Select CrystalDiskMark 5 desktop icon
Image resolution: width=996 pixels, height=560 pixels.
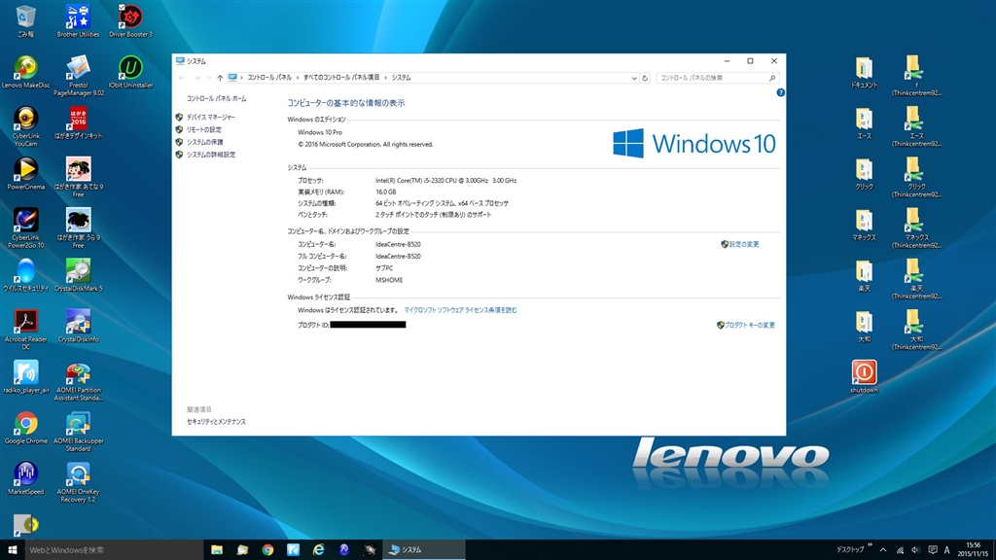pos(78,275)
